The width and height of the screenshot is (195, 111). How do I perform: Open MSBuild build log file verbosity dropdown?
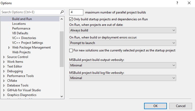(123, 78)
